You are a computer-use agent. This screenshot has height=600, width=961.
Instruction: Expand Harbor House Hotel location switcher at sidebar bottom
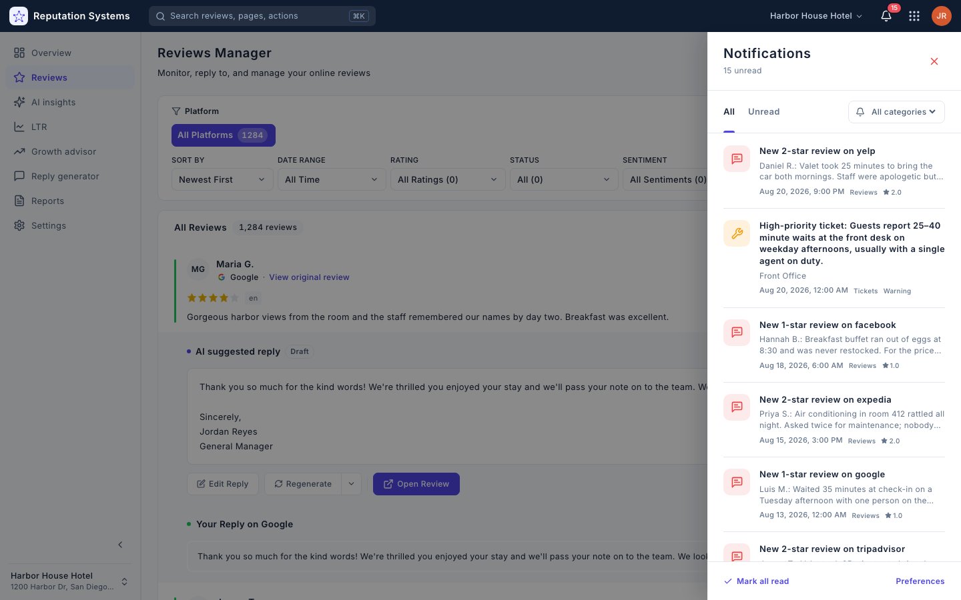click(70, 581)
